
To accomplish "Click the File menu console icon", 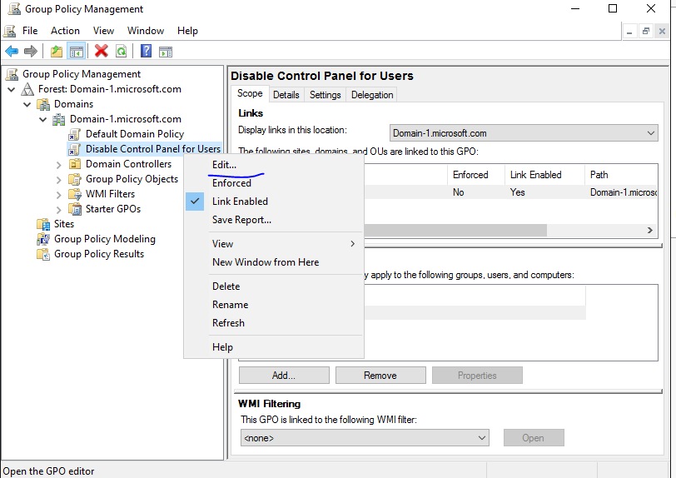I will [x=9, y=31].
